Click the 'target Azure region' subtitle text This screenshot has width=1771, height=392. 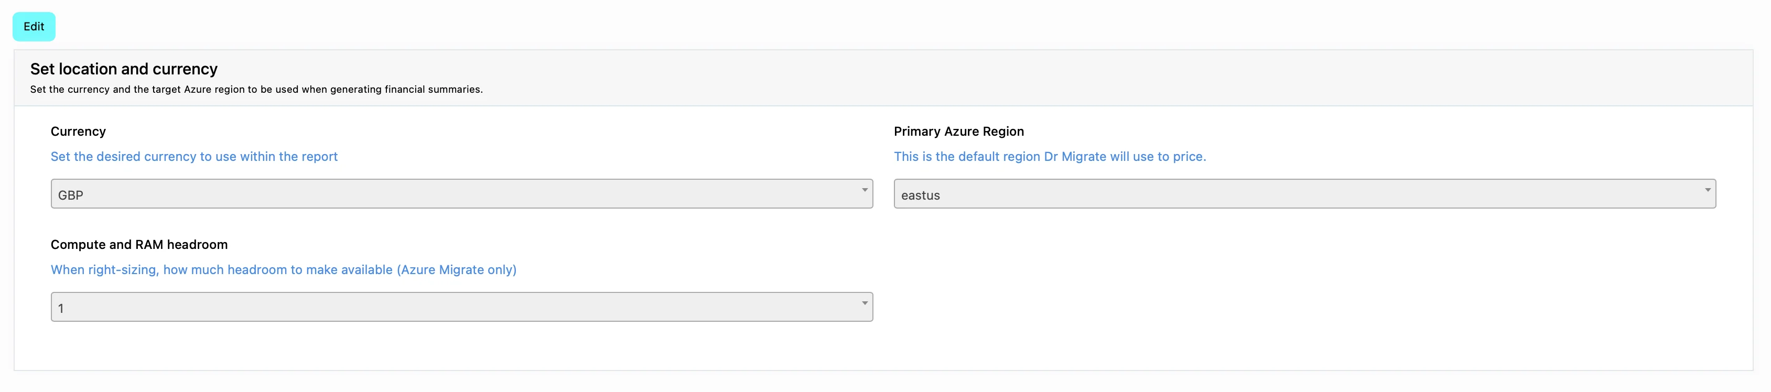point(256,90)
